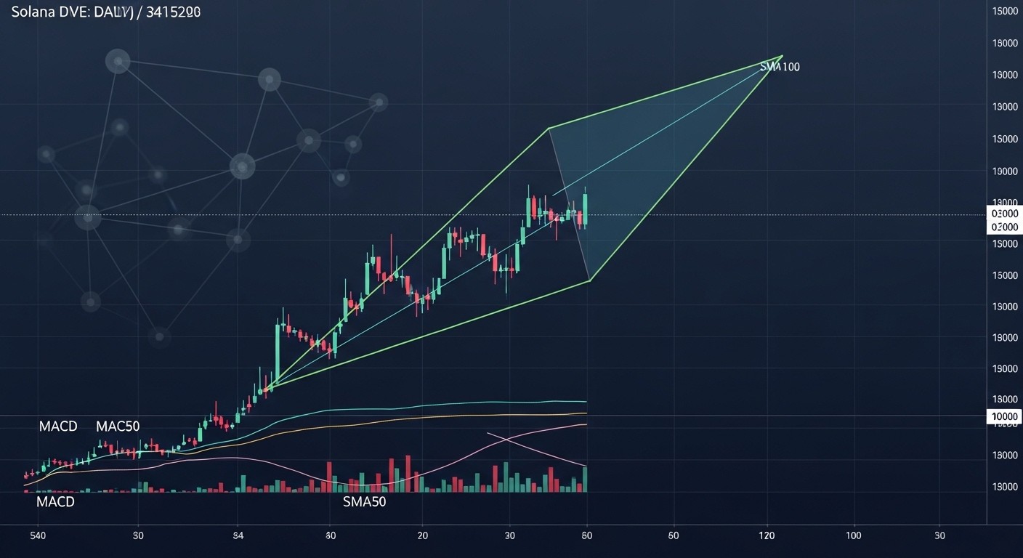Click the shaded projection zone's bottom corner
1023x558 pixels.
click(590, 280)
